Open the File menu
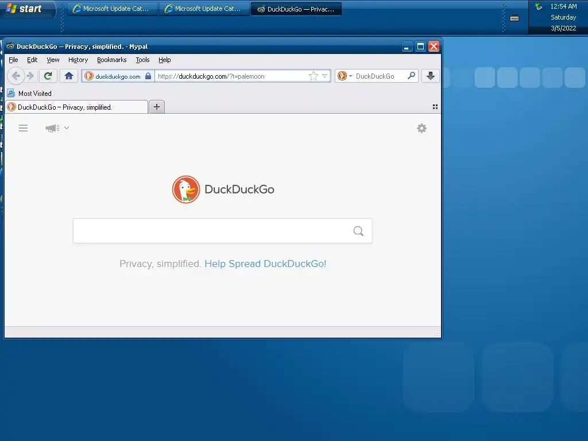Viewport: 588px width, 441px height. coord(14,60)
